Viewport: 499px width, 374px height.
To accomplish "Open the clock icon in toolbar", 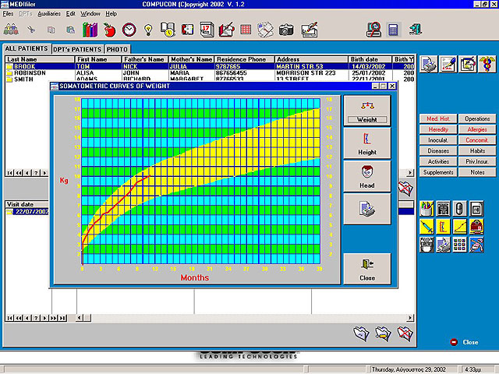I will coord(129,30).
